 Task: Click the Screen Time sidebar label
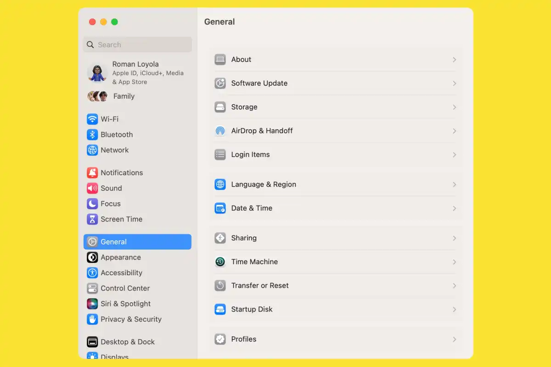pos(122,219)
